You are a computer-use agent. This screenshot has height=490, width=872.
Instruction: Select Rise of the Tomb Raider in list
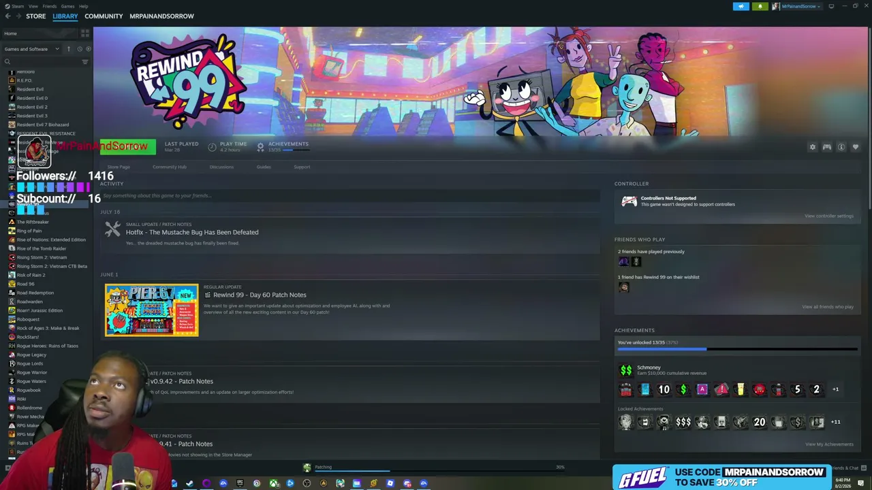point(42,248)
